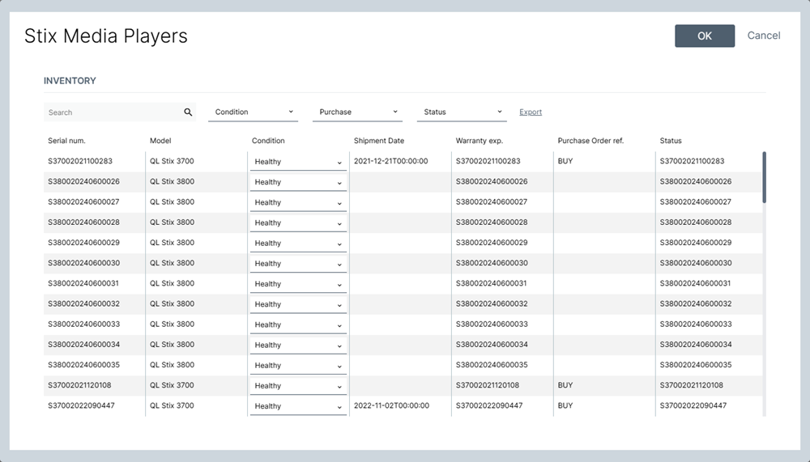The height and width of the screenshot is (462, 810).
Task: Open Condition dropdown for S380020240600027
Action: (298, 202)
